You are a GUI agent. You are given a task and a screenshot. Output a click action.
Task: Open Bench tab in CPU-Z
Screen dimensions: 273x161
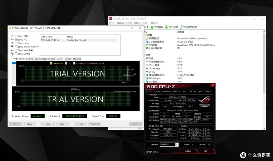coord(200,91)
